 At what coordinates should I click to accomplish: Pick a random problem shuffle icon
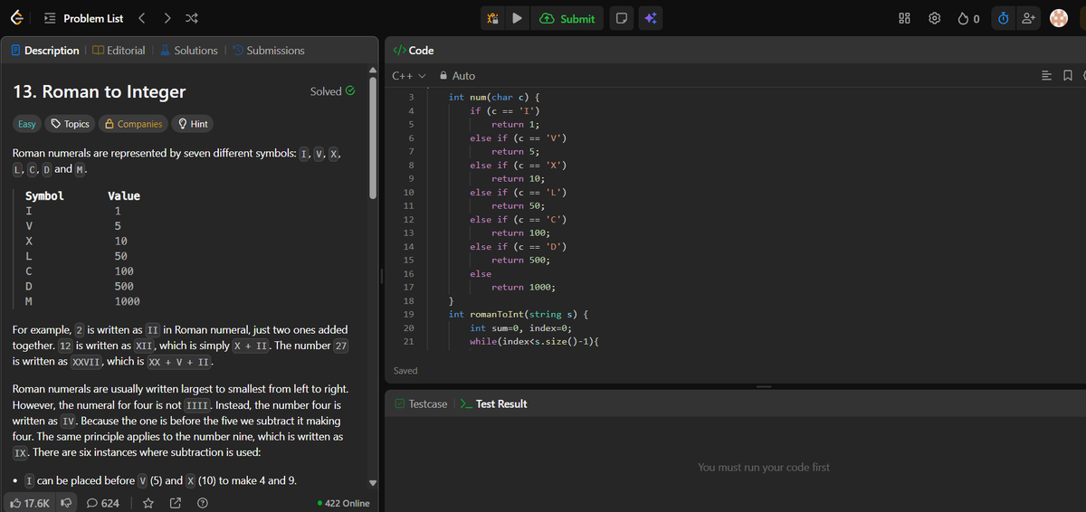(193, 18)
